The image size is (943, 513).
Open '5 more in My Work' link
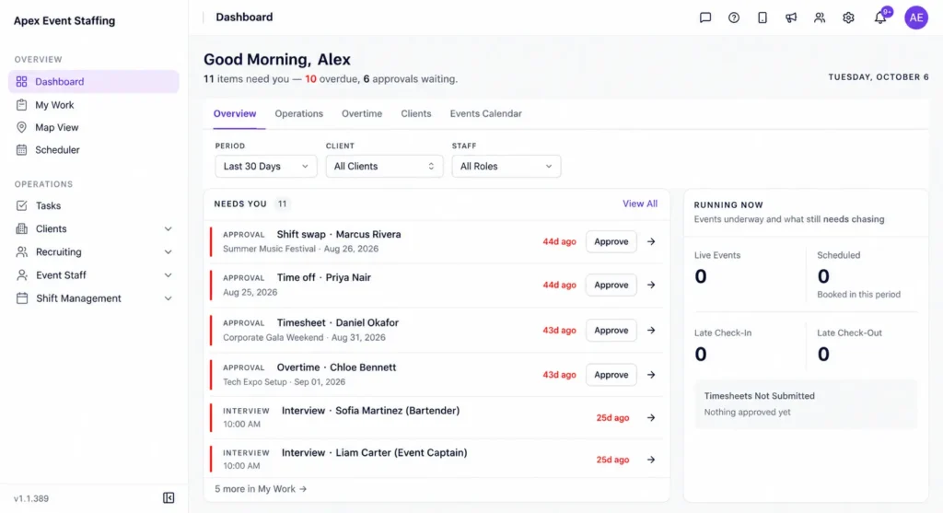pyautogui.click(x=261, y=489)
